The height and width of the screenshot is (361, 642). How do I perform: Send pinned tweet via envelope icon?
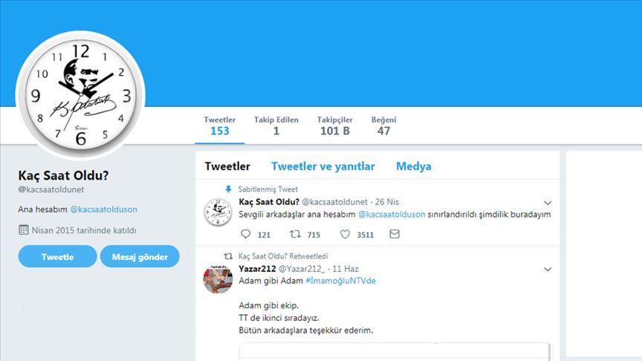[395, 234]
